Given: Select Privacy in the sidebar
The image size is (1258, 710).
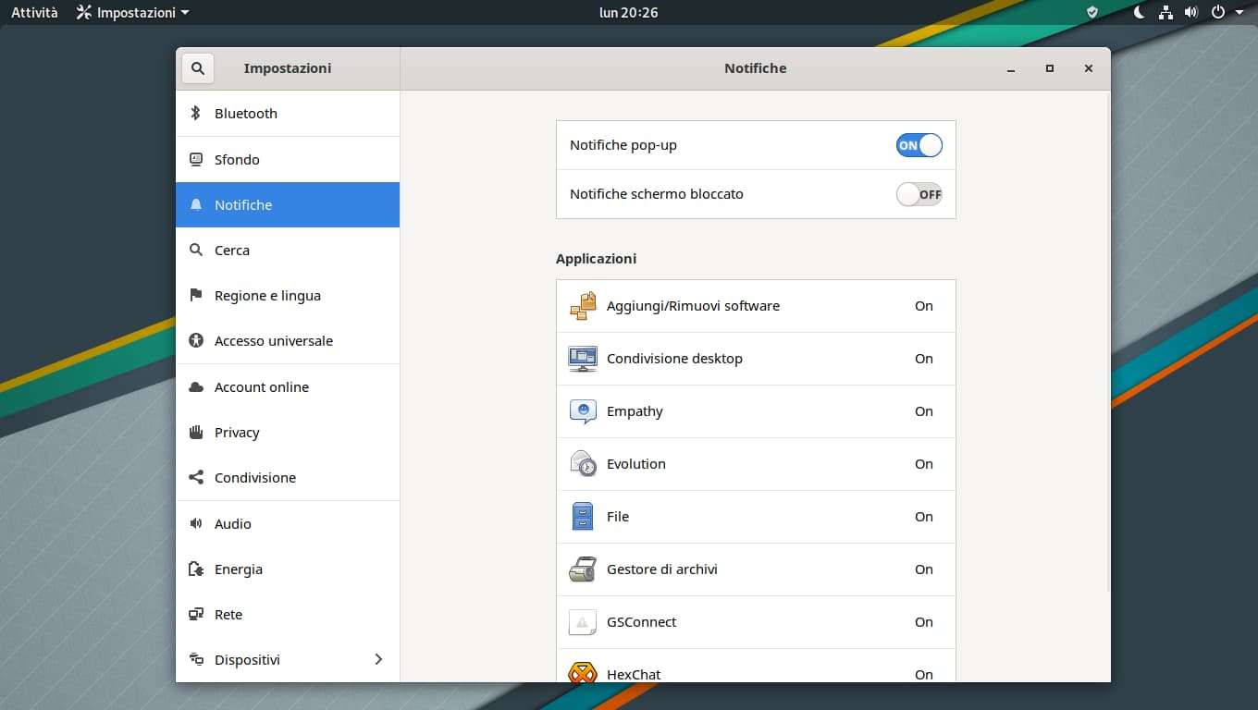Looking at the screenshot, I should click(288, 433).
